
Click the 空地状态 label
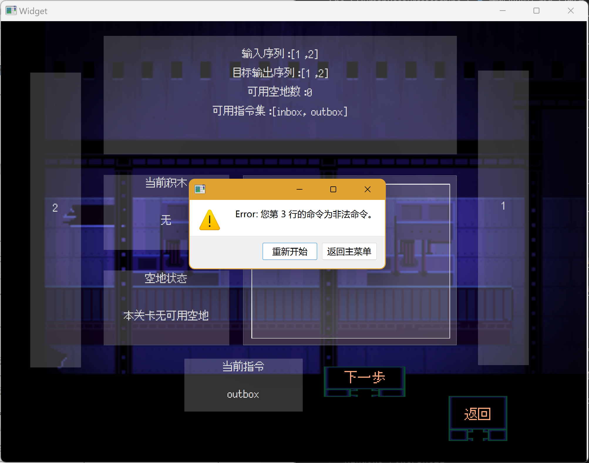[166, 278]
